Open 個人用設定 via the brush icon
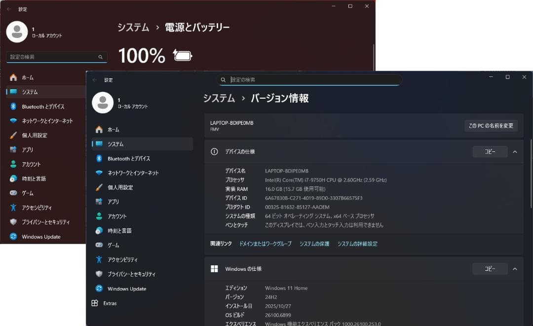Screen dimensions: 533x326 pos(99,187)
